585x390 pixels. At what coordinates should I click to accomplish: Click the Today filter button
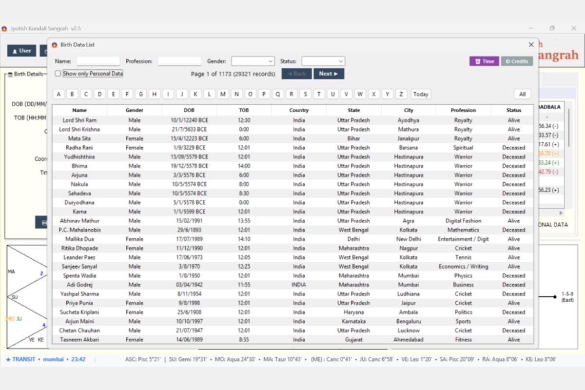[421, 94]
